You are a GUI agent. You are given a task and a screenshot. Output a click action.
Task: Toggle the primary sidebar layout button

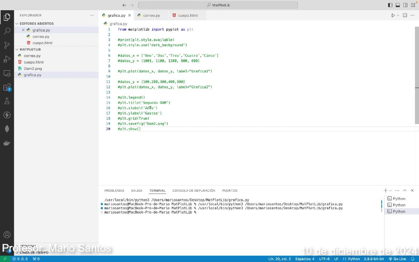click(x=390, y=5)
